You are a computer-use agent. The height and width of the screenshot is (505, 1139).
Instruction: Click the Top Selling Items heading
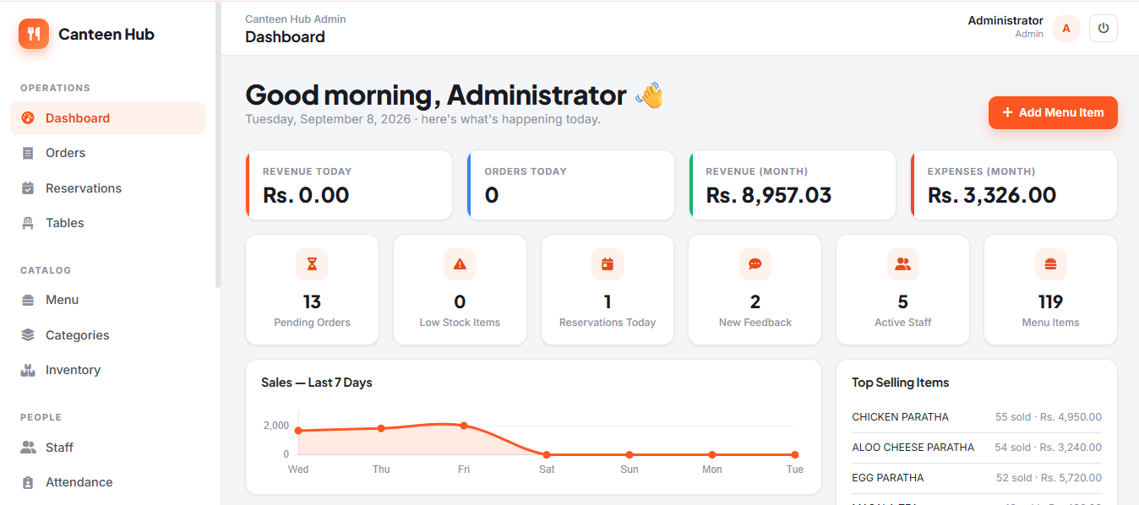[901, 383]
